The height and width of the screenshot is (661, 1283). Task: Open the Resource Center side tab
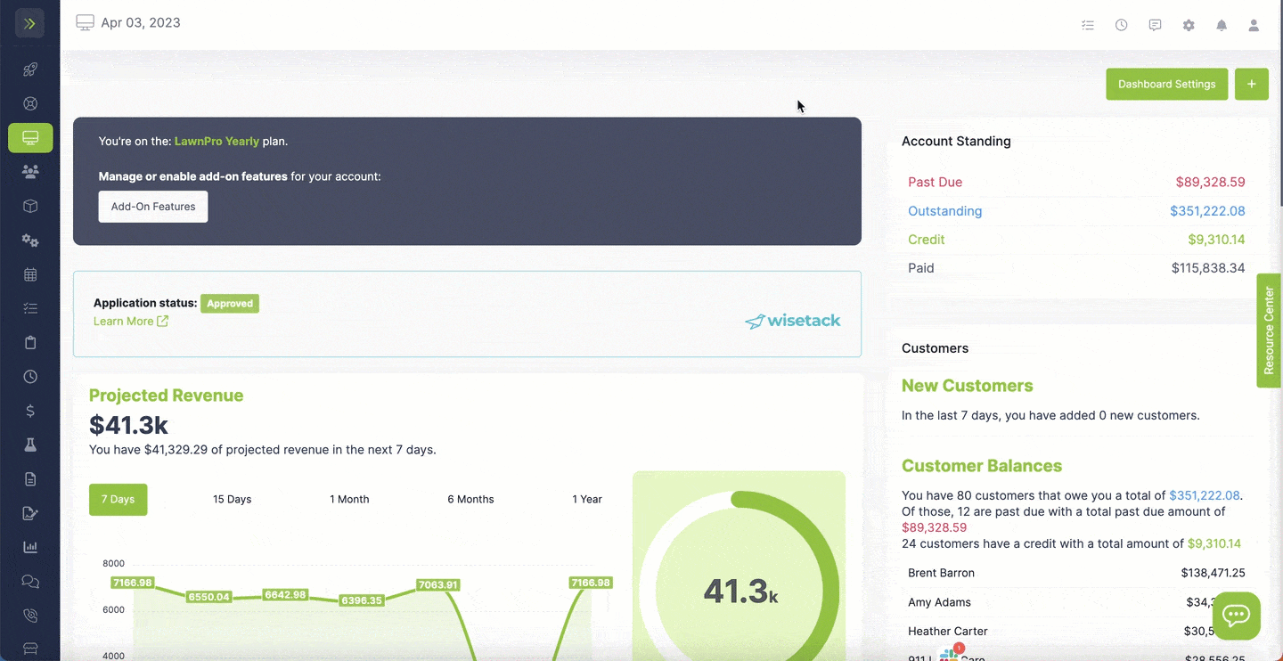tap(1269, 330)
